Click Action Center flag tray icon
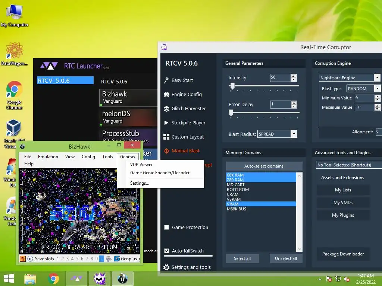This screenshot has width=382, height=286. 329,279
